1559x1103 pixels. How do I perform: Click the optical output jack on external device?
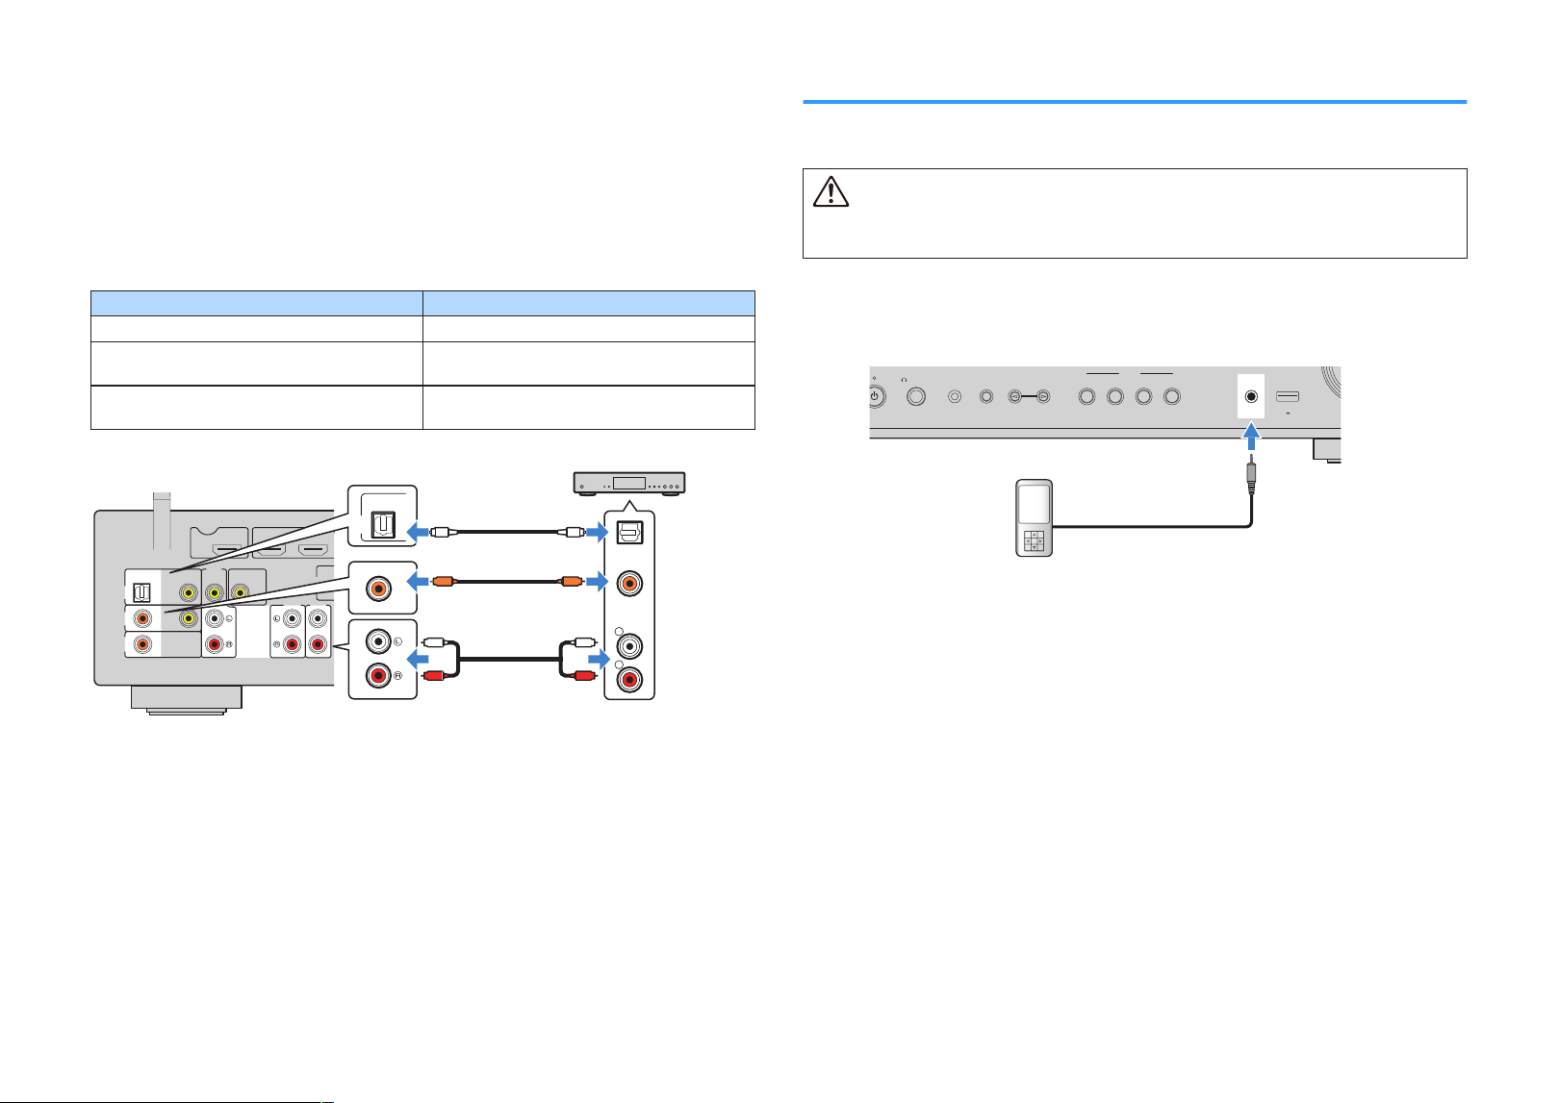coord(629,530)
